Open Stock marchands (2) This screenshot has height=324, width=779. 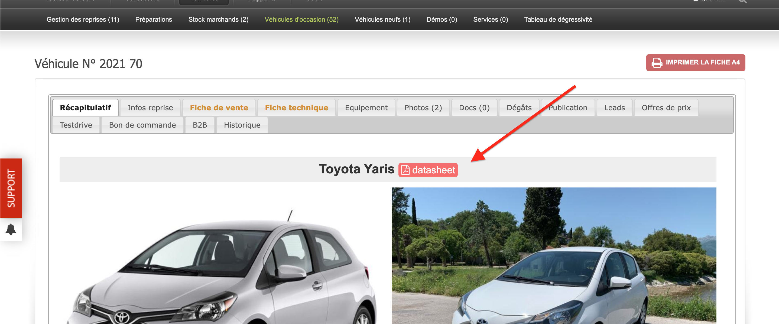pos(218,19)
